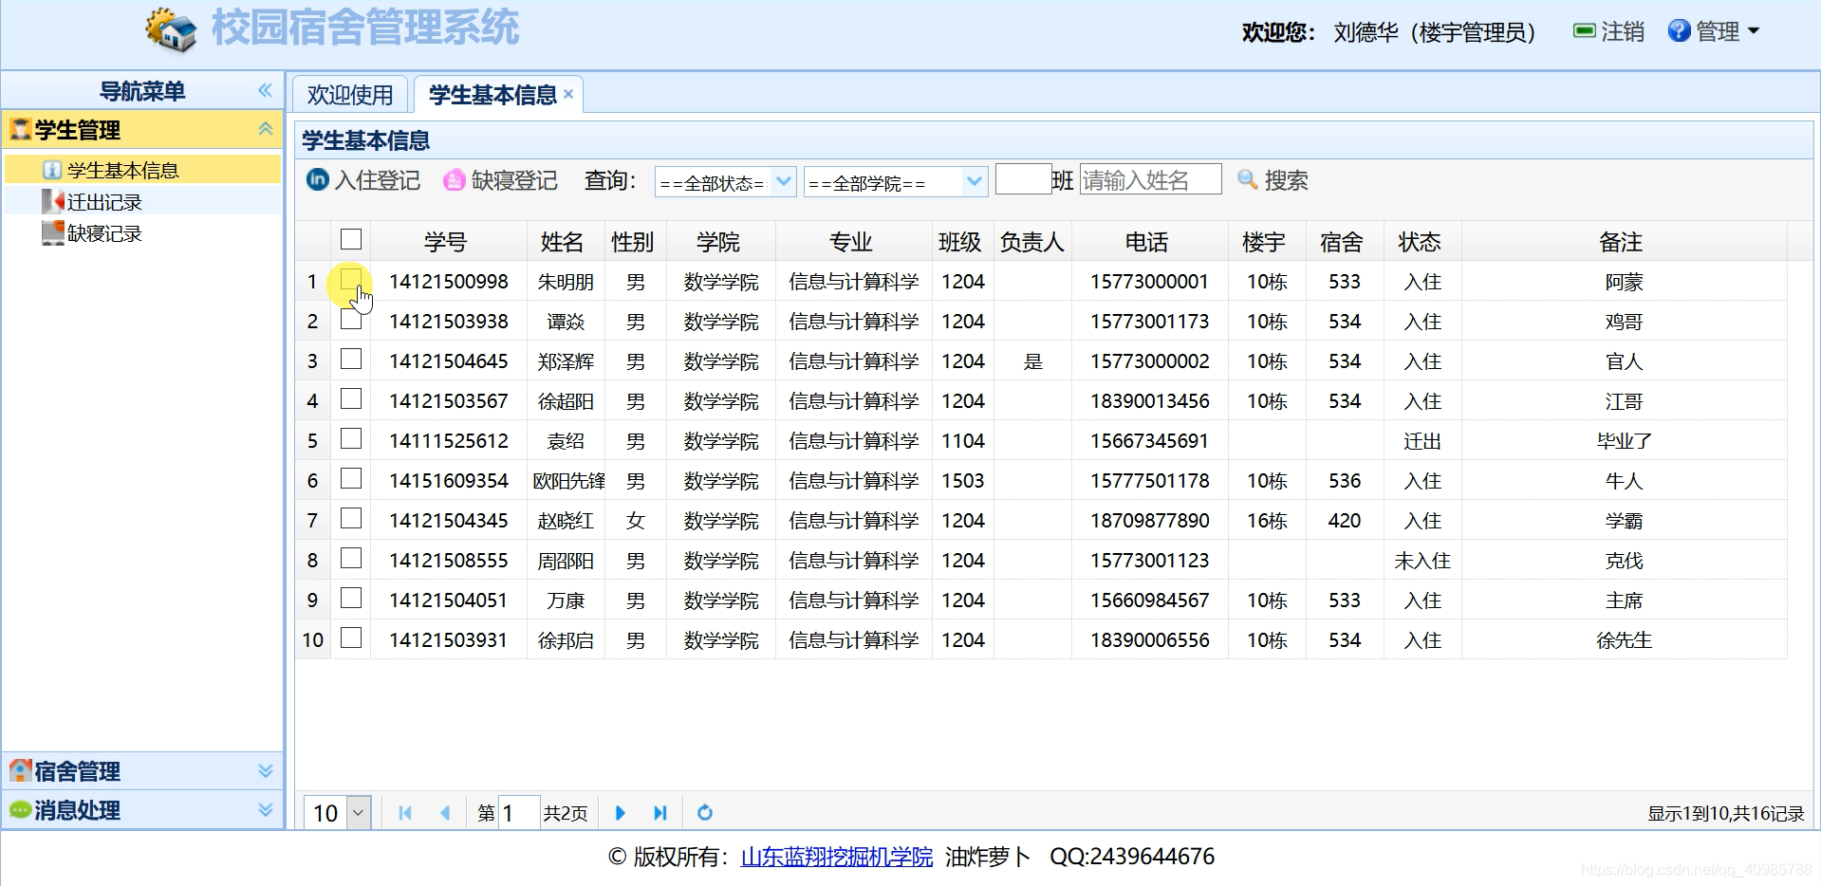Click the 入住登记 button

pos(363,180)
